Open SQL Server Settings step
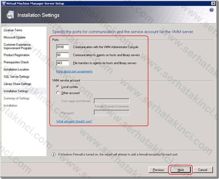 coord(17,77)
